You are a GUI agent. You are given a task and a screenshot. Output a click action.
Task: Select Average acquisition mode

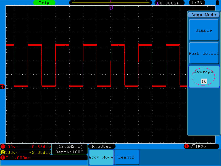[x=204, y=77]
